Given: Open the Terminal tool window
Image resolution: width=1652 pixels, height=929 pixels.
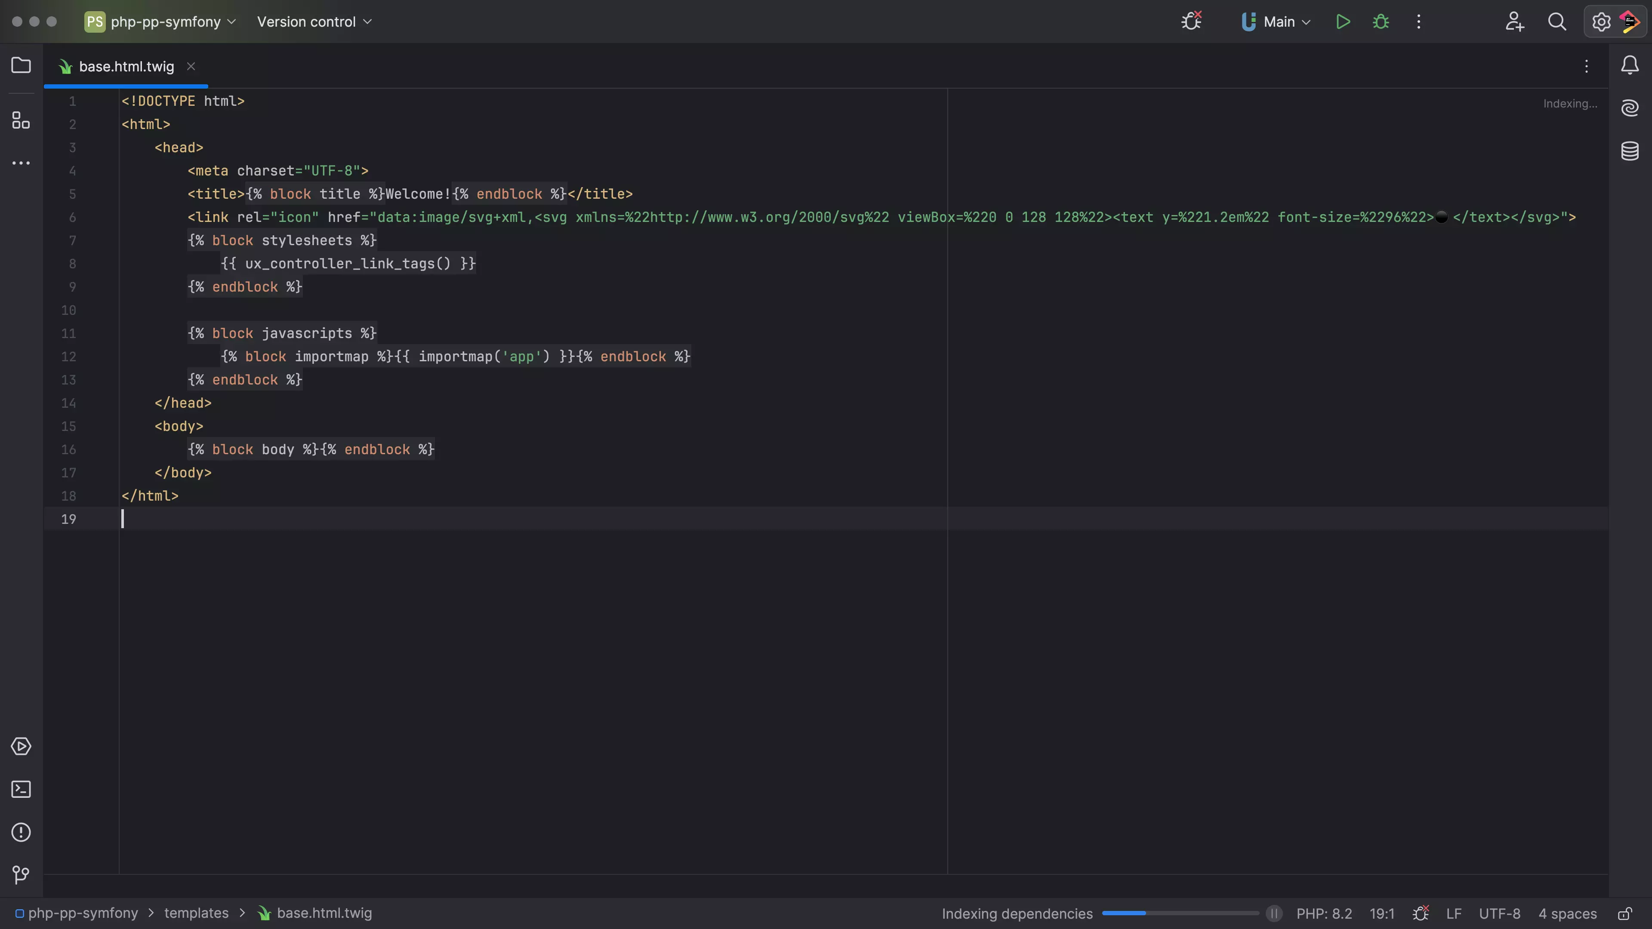Looking at the screenshot, I should coord(21,789).
